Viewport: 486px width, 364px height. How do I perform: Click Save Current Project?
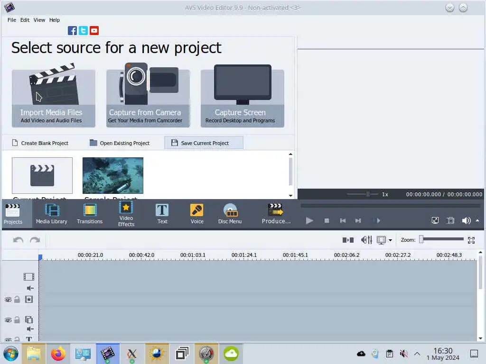pyautogui.click(x=204, y=143)
